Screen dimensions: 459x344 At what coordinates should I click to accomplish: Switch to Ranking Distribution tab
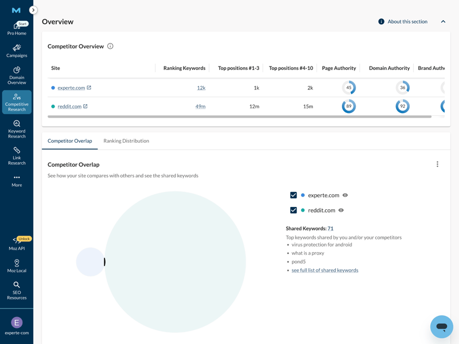[126, 141]
